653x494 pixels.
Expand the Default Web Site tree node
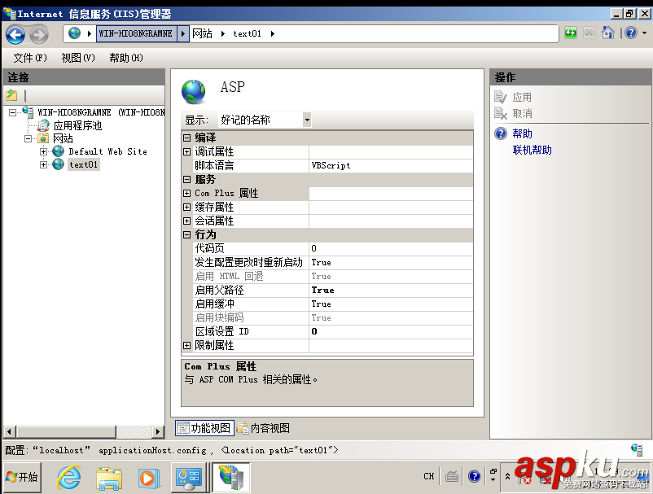pos(43,152)
